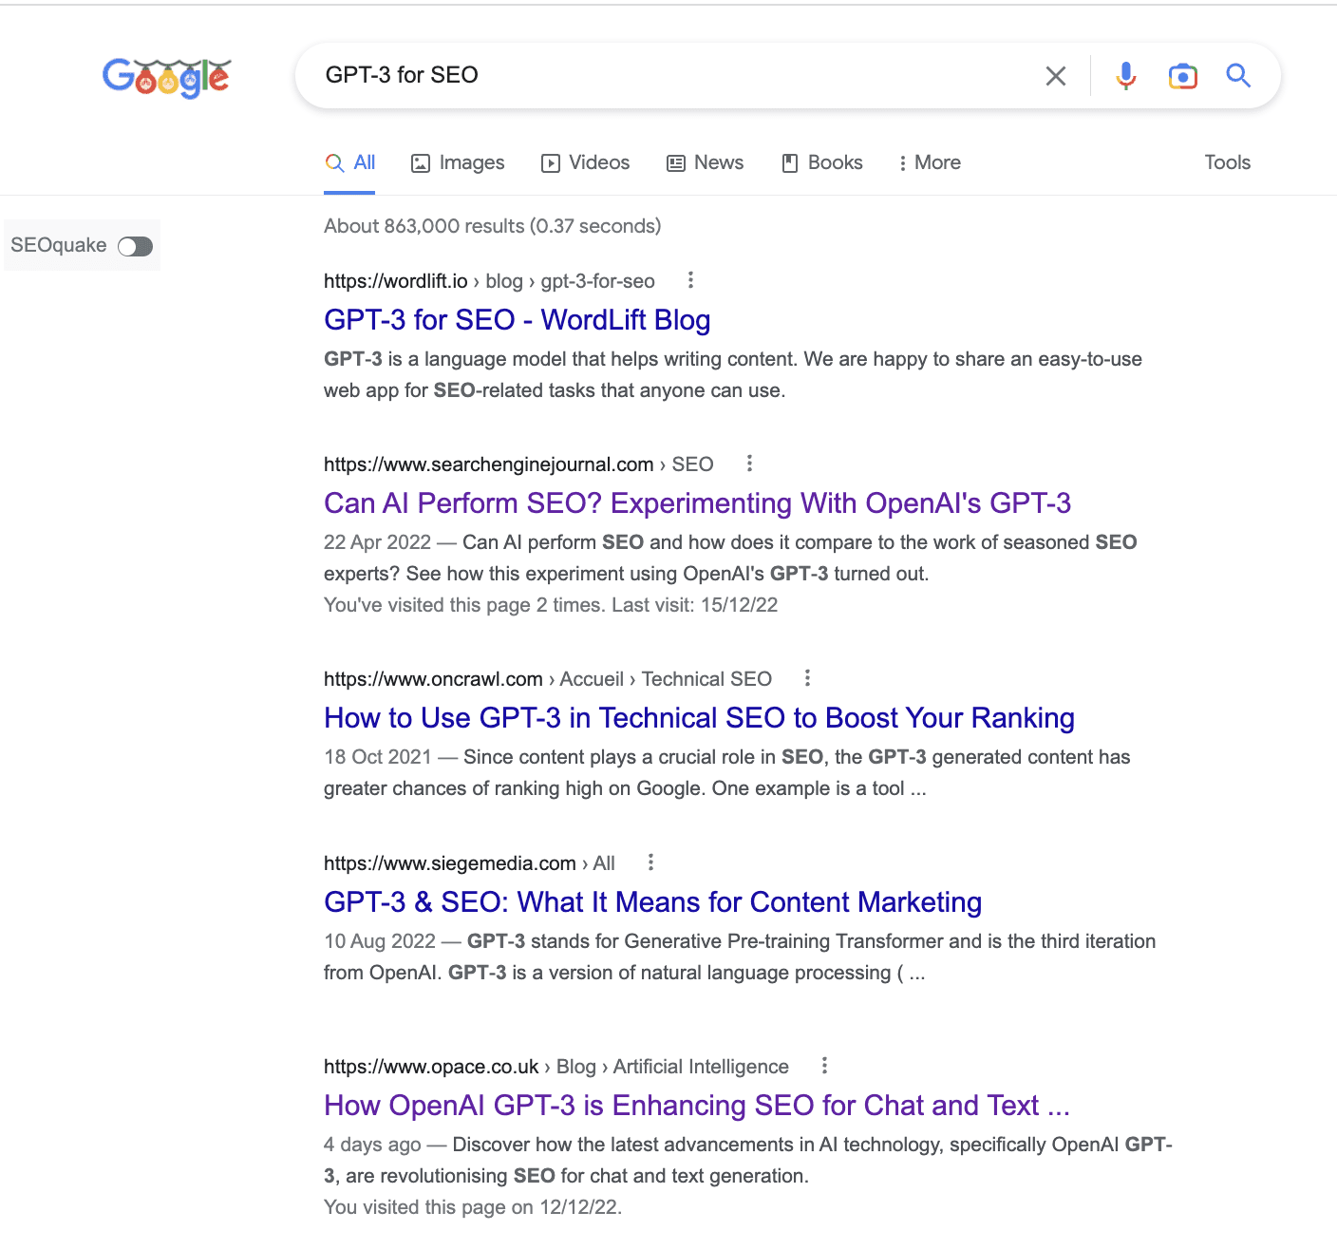Open Google Lens via the camera icon
Screen dimensions: 1337x1250
click(x=1181, y=75)
